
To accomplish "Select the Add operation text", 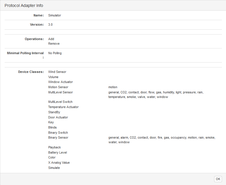I will click(x=51, y=39).
